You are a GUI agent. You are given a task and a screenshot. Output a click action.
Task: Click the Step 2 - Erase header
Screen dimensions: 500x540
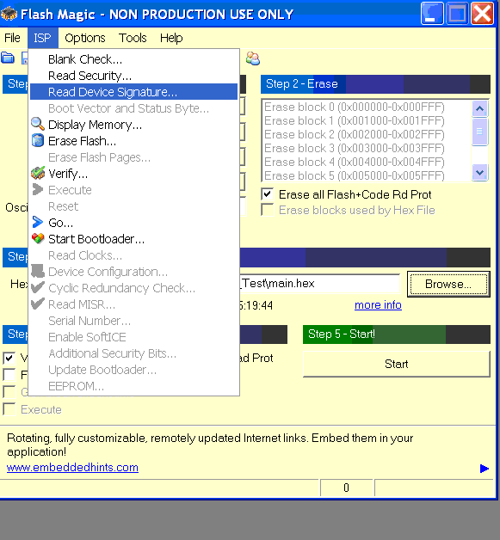tap(375, 84)
